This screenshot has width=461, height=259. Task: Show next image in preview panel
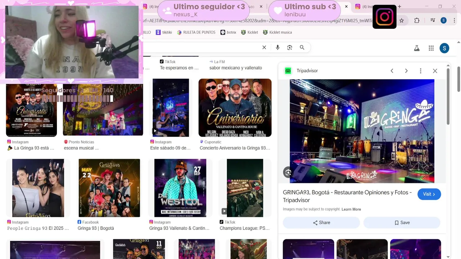[406, 71]
